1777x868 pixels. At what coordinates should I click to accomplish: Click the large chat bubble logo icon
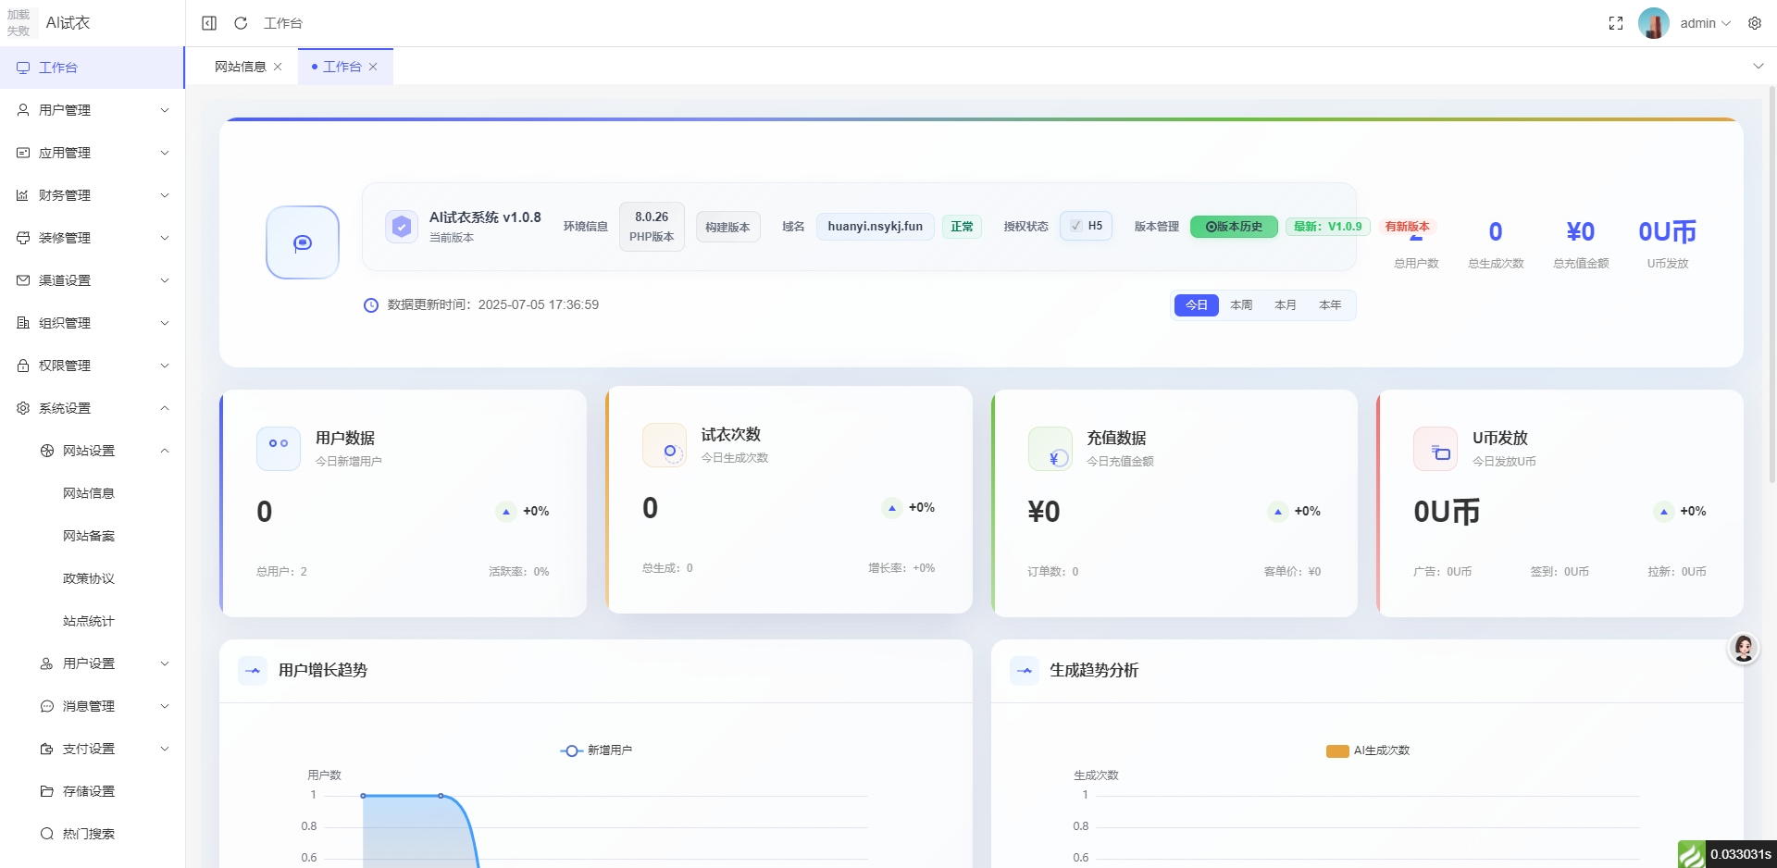303,242
